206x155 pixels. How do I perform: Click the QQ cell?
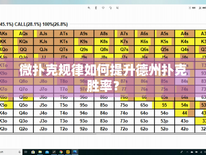point(24,49)
